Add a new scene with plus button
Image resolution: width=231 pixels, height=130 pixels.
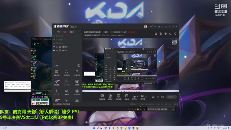tap(80, 32)
